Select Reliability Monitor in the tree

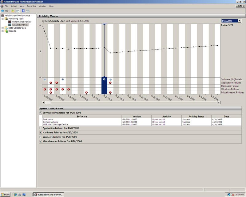(x=20, y=25)
